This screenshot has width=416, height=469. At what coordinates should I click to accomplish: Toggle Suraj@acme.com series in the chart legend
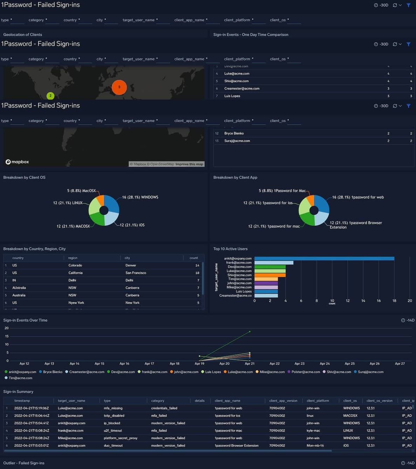pyautogui.click(x=368, y=372)
